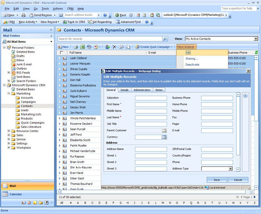Click Set Regarding toolbar icon
This screenshot has width=261, height=214.
(90, 22)
